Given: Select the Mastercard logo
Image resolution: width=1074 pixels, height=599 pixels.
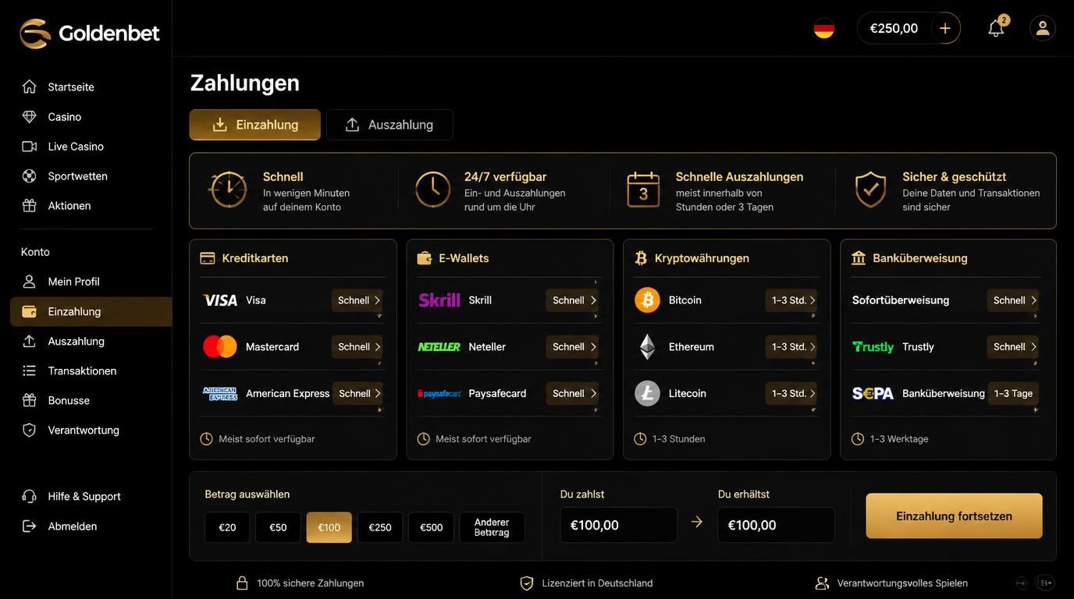Looking at the screenshot, I should 220,346.
